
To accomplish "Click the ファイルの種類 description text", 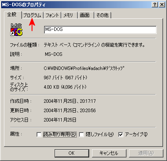I will point(94,45).
